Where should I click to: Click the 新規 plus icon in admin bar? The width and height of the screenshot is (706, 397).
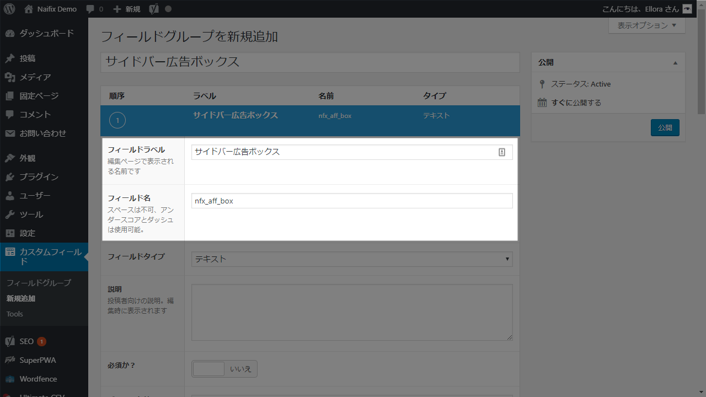coord(117,9)
